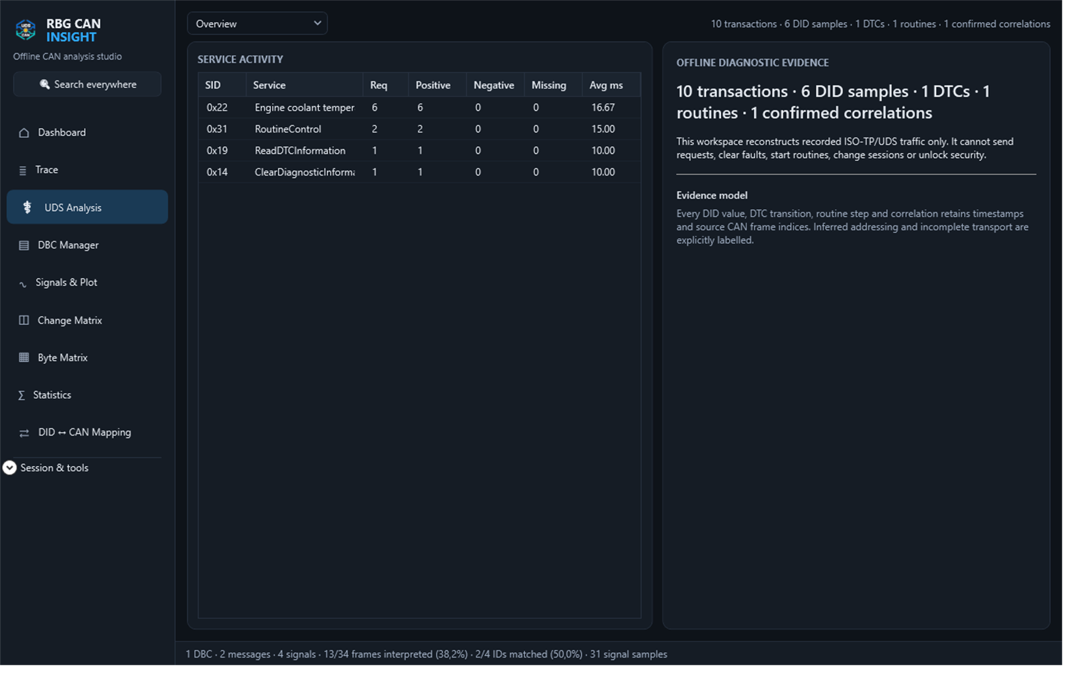Select UDS Analysis in the sidebar
Viewport: 1072px width, 675px height.
(87, 207)
